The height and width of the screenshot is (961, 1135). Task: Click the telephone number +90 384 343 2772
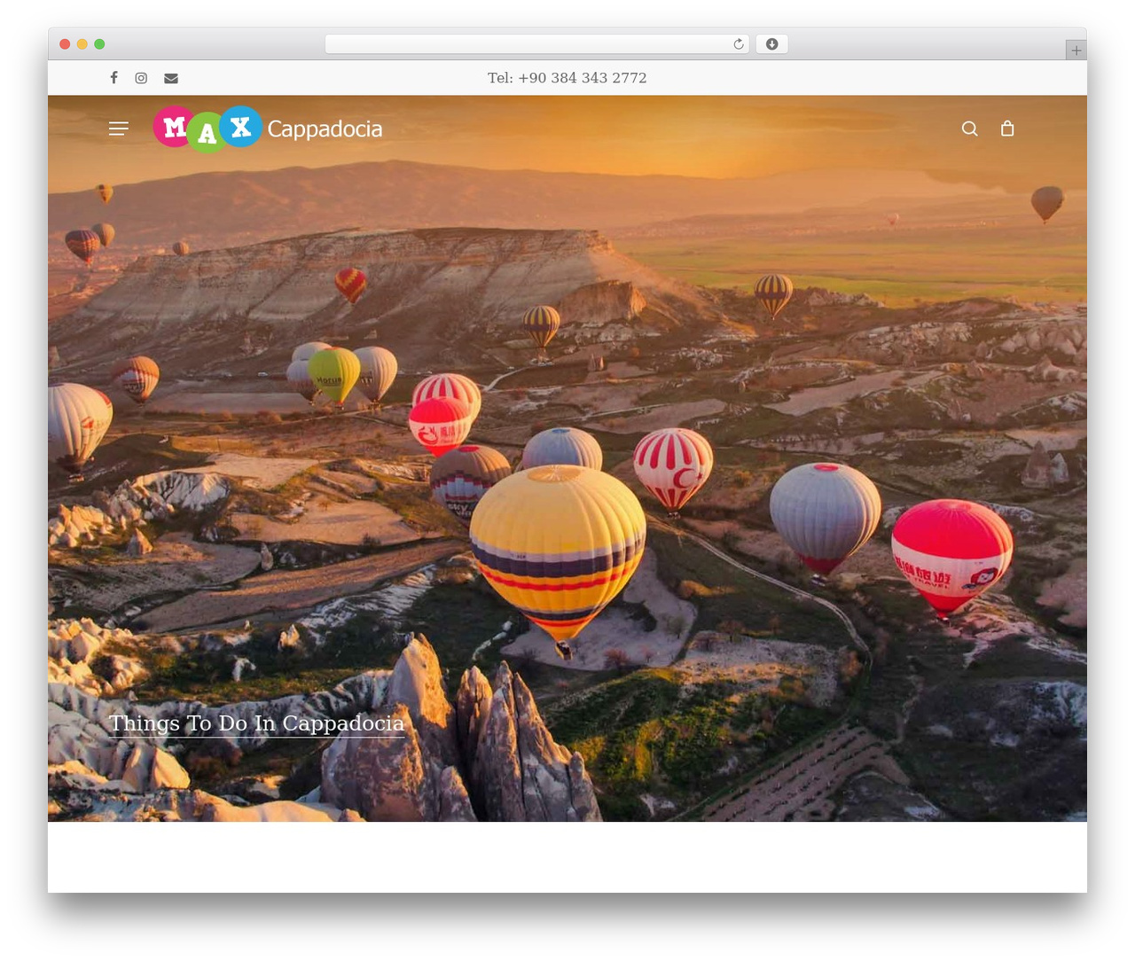pos(583,78)
